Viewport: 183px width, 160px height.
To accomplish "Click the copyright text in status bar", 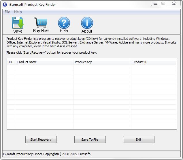I will click(x=47, y=154).
